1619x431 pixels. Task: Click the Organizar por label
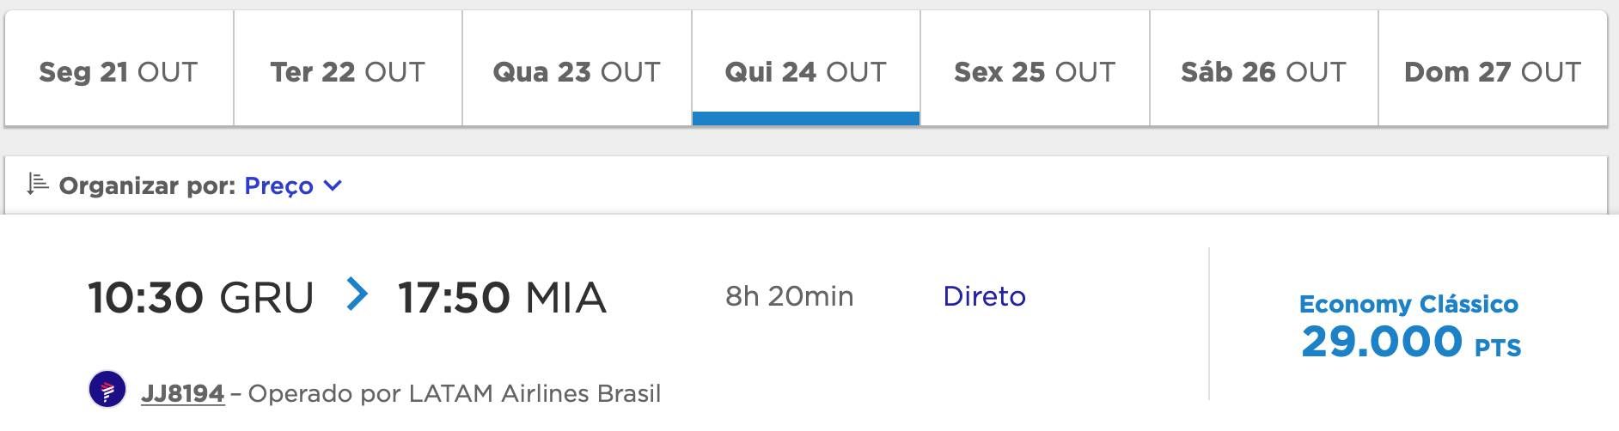(x=147, y=185)
